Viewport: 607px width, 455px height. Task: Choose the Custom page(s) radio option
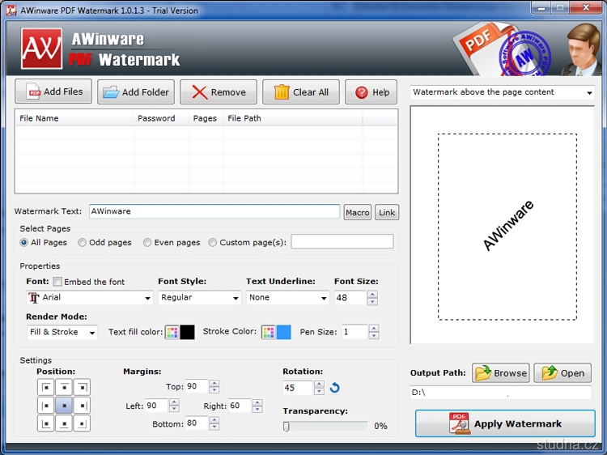(213, 242)
